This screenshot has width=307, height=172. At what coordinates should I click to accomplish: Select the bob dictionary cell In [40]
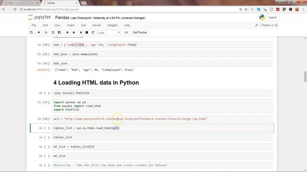[x=162, y=45]
